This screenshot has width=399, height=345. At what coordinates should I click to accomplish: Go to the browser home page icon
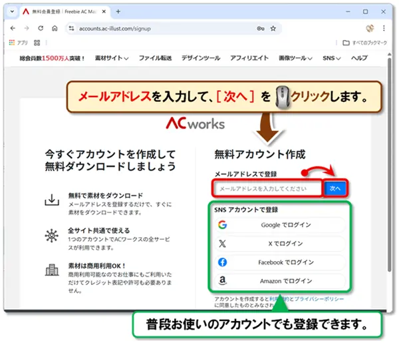coord(55,28)
